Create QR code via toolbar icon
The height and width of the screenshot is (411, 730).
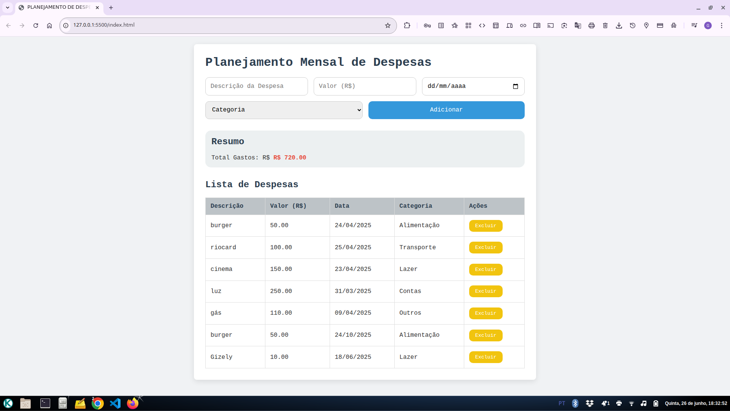pos(468,25)
